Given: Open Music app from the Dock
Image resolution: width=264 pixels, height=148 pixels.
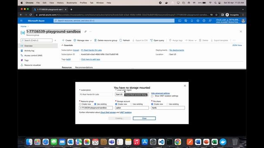Looking at the screenshot, I should [137, 142].
